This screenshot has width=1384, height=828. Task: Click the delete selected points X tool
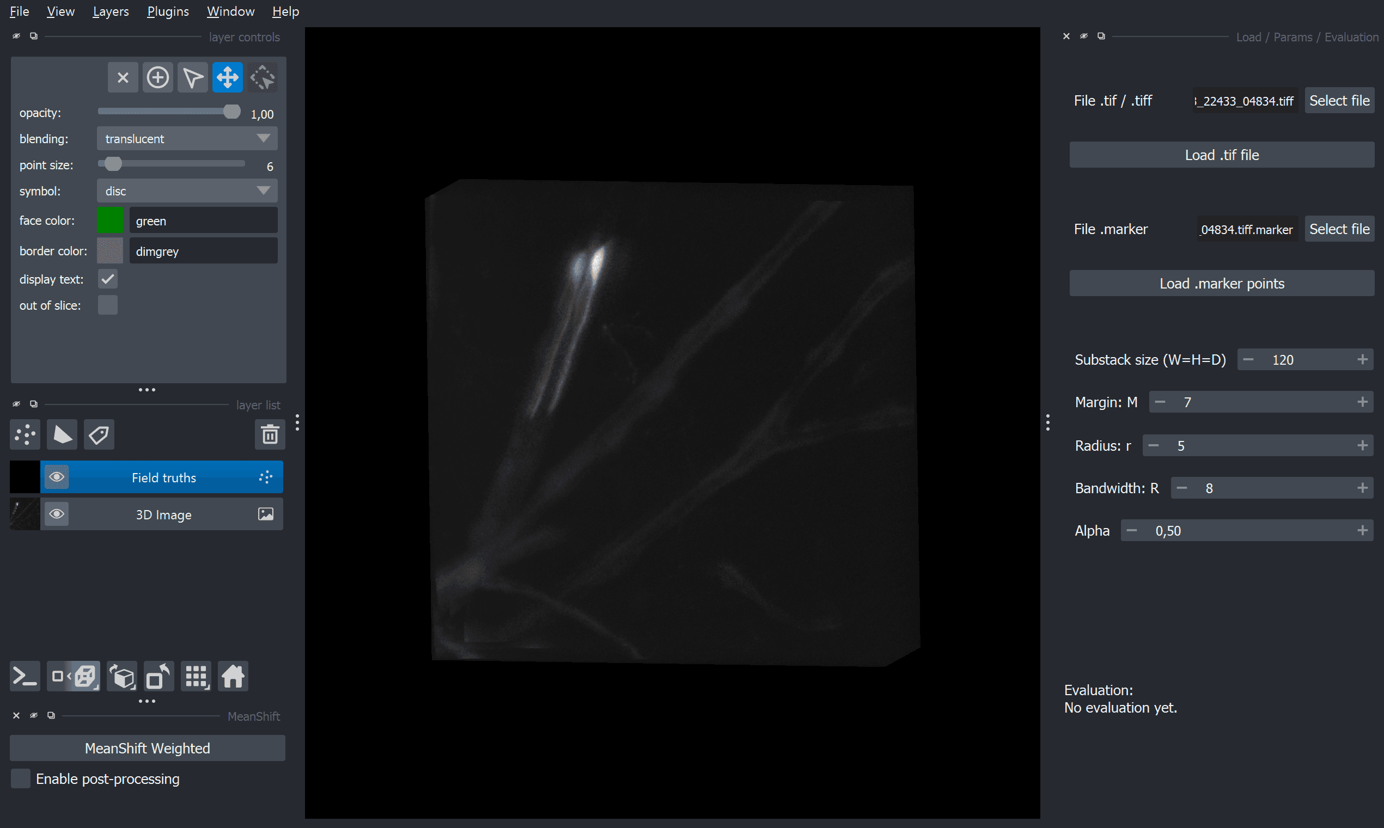pos(123,77)
